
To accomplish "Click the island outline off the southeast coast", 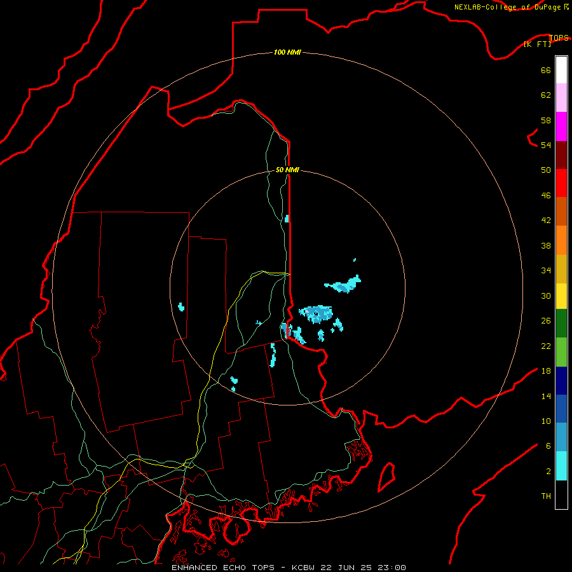I will point(386,477).
